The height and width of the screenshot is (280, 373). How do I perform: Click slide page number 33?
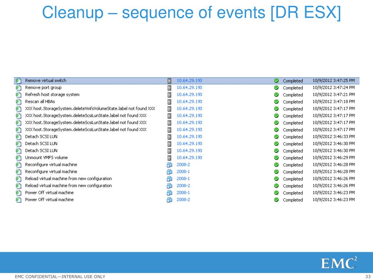(368, 277)
